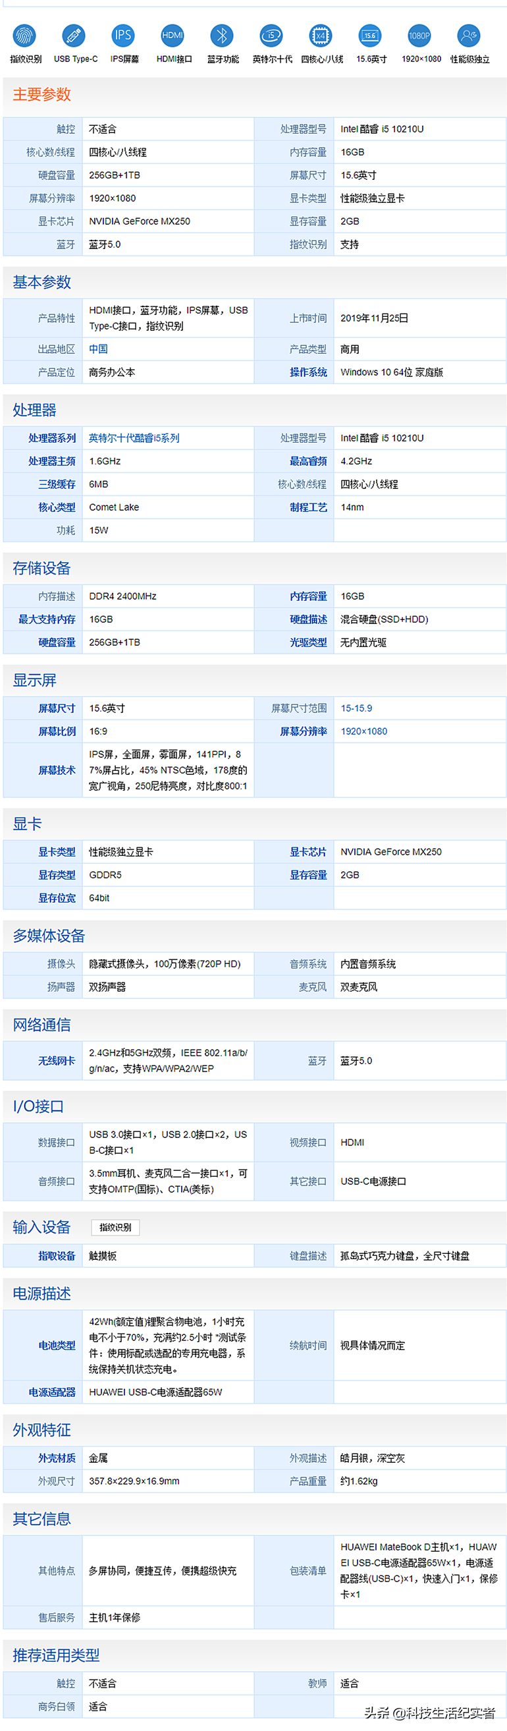Click the 基本参数 section heading
Image resolution: width=507 pixels, height=1731 pixels.
41,282
